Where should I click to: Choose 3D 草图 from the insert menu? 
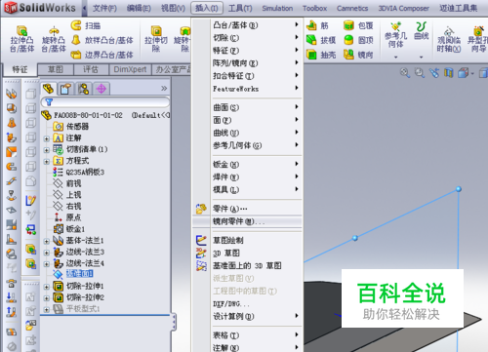click(x=247, y=253)
